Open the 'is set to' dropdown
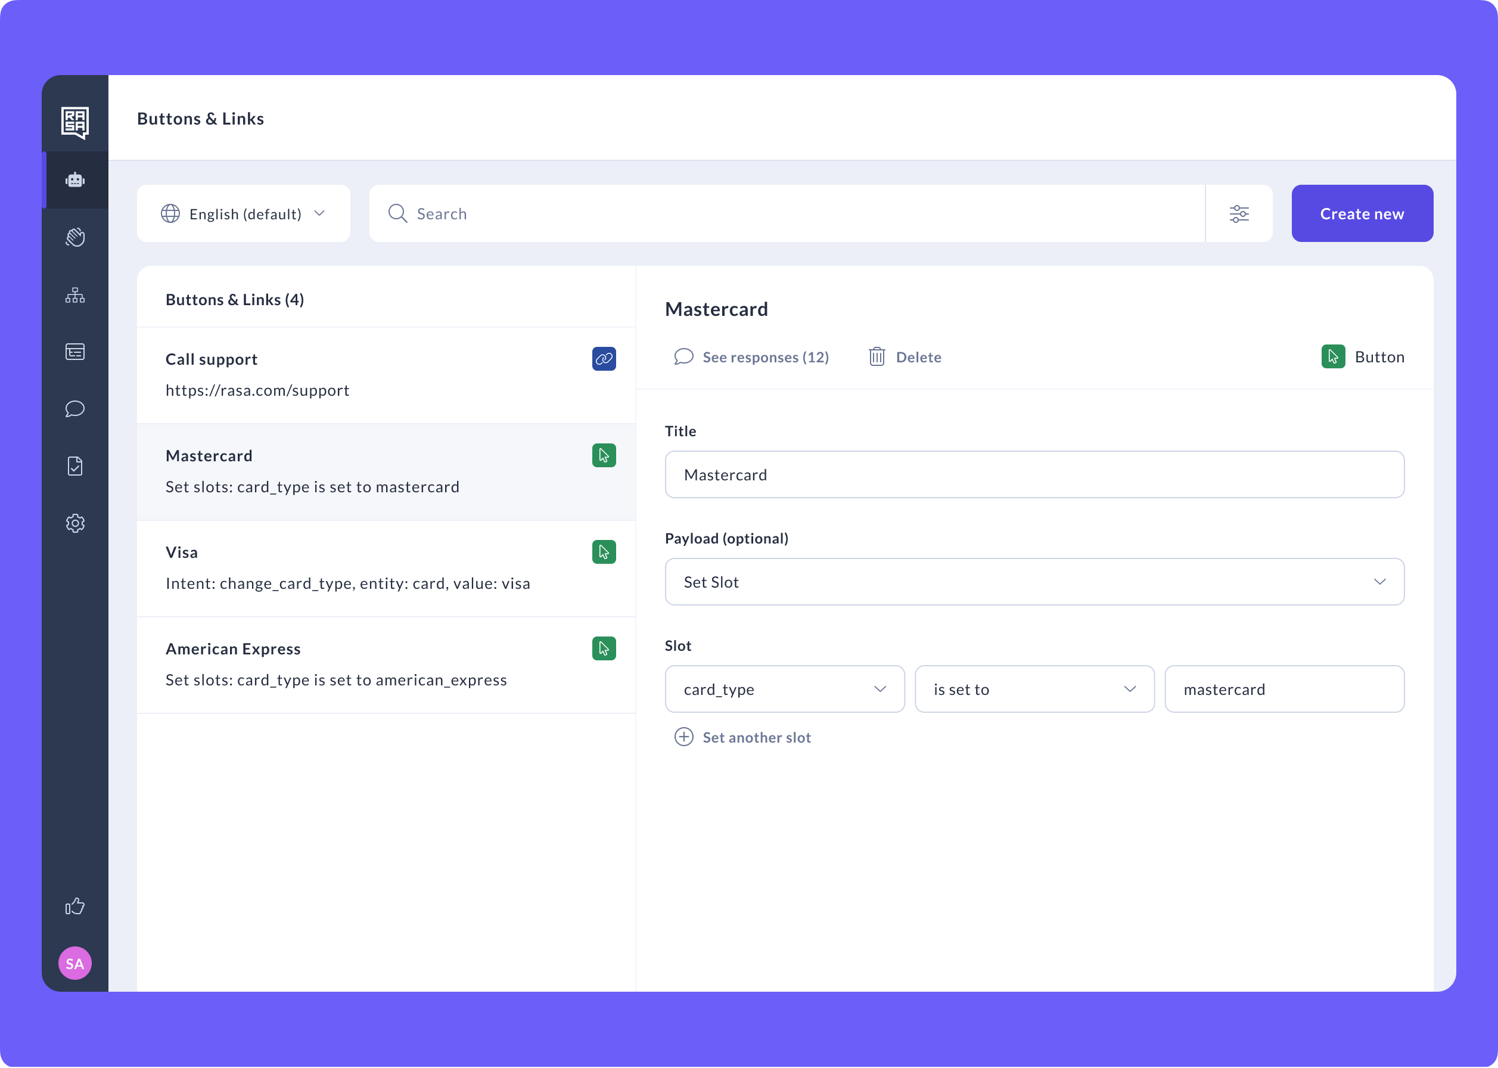This screenshot has height=1068, width=1498. click(x=1034, y=689)
